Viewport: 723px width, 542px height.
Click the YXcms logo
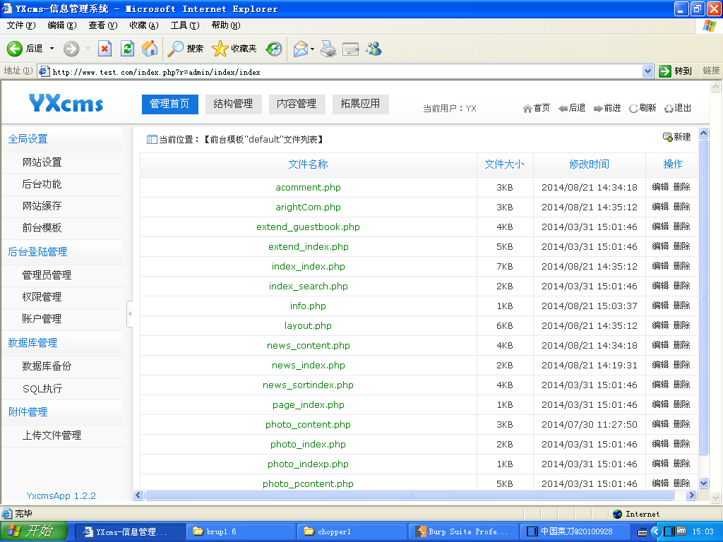click(x=66, y=104)
